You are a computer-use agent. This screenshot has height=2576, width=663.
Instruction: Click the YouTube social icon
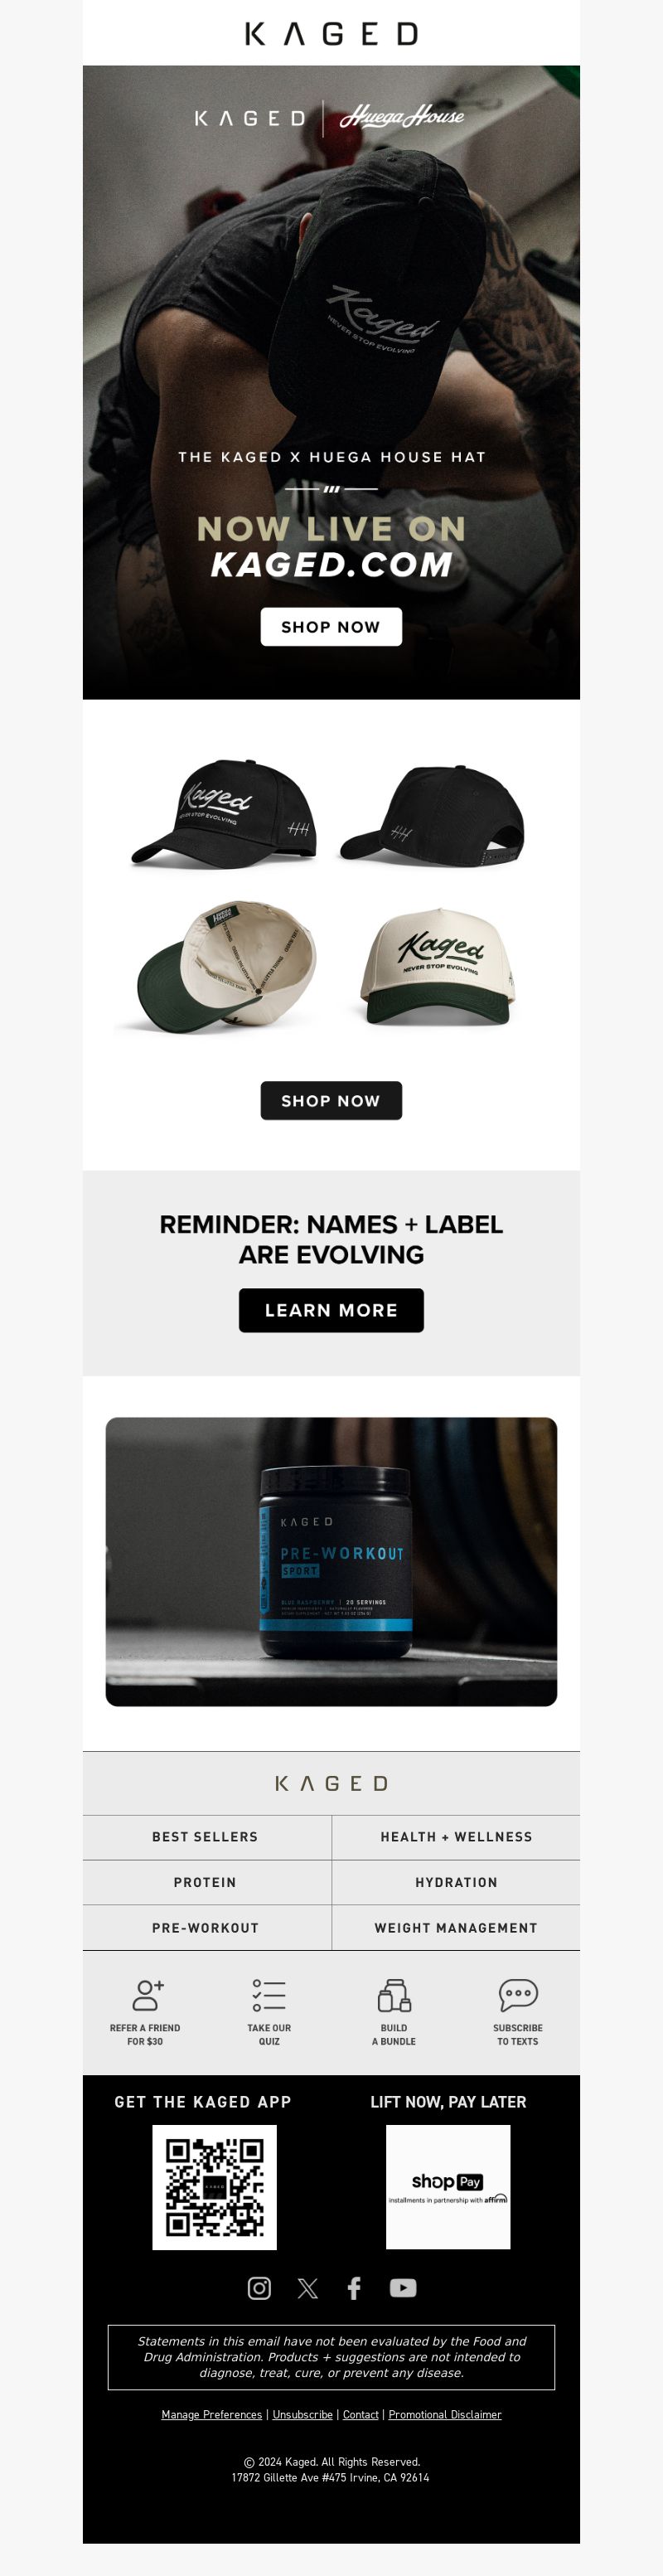pyautogui.click(x=403, y=2288)
